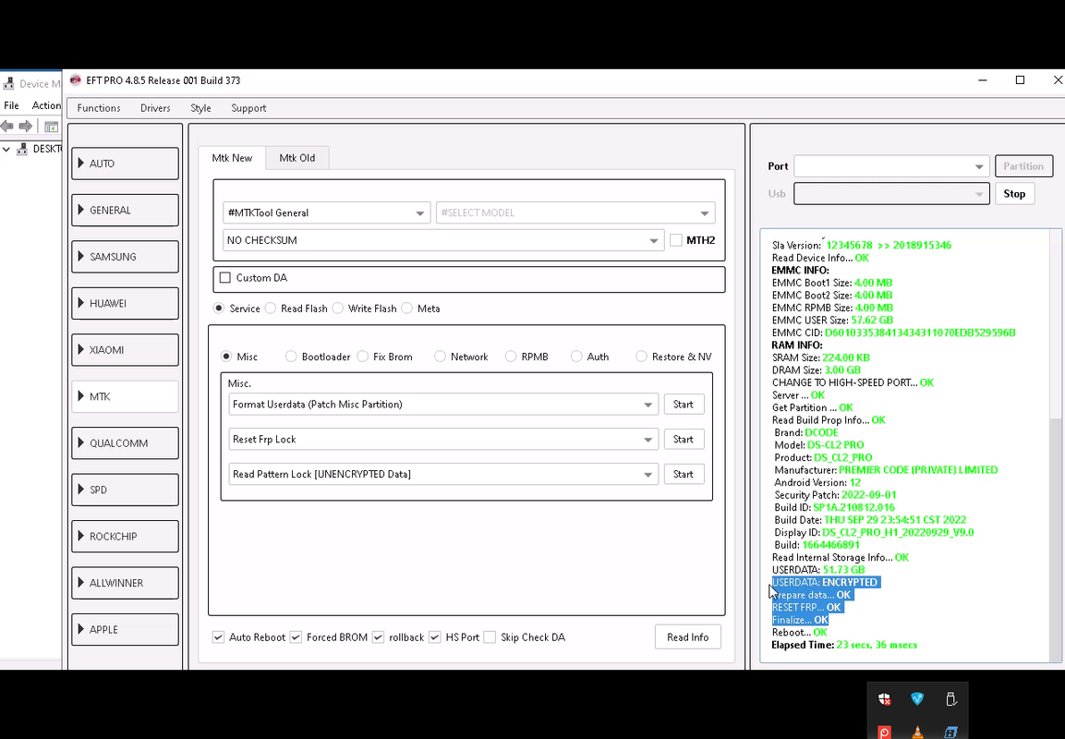
Task: Click the back arrow in Device Manager toolbar
Action: 7,127
